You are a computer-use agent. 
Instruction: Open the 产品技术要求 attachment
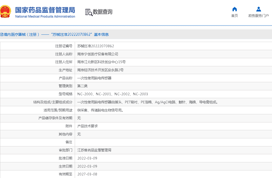click(x=88, y=126)
